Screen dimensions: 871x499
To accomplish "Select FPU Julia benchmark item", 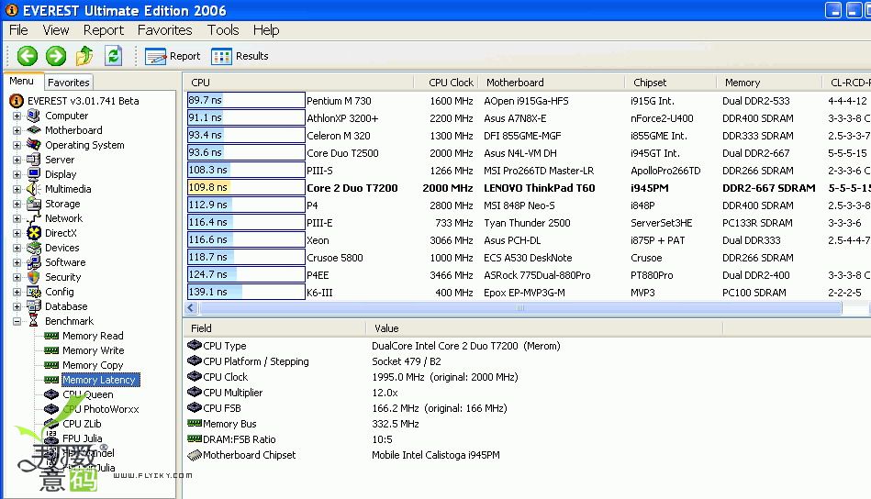I will point(83,438).
